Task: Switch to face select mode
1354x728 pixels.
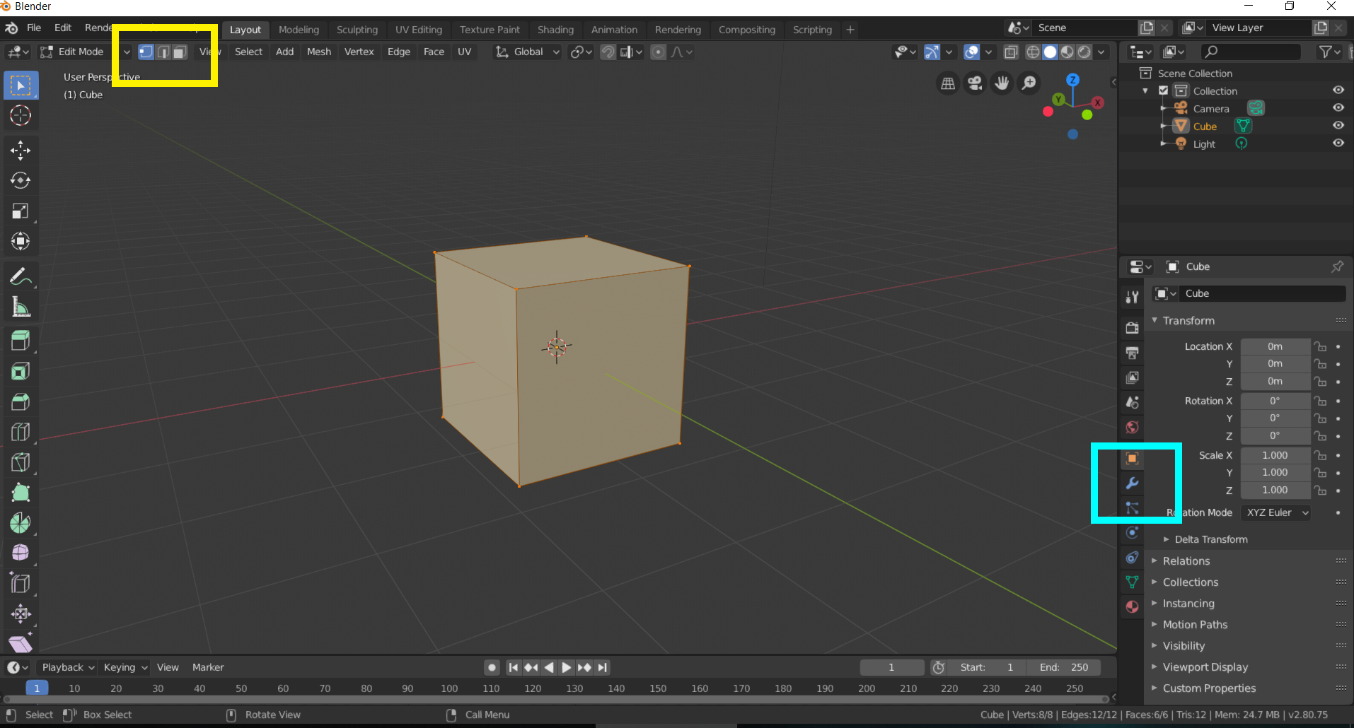Action: coord(180,52)
